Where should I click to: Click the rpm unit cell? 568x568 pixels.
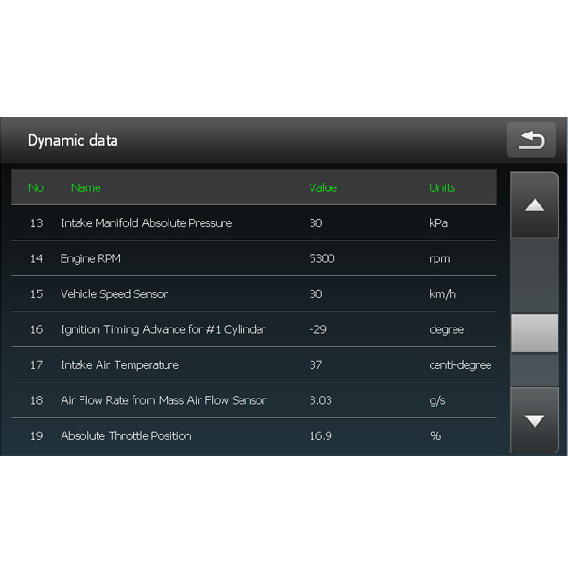pyautogui.click(x=439, y=259)
